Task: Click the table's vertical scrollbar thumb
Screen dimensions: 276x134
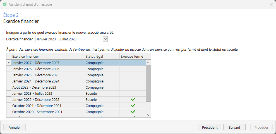Action: [x=148, y=83]
